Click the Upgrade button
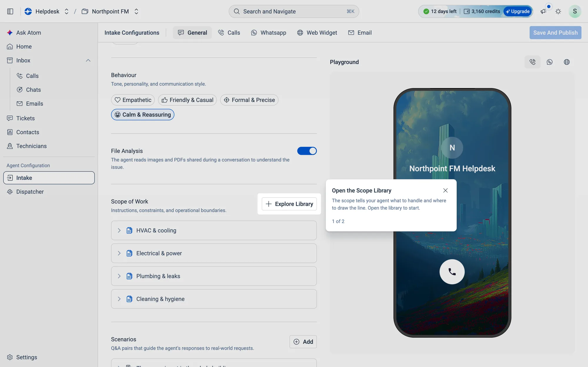 click(518, 11)
